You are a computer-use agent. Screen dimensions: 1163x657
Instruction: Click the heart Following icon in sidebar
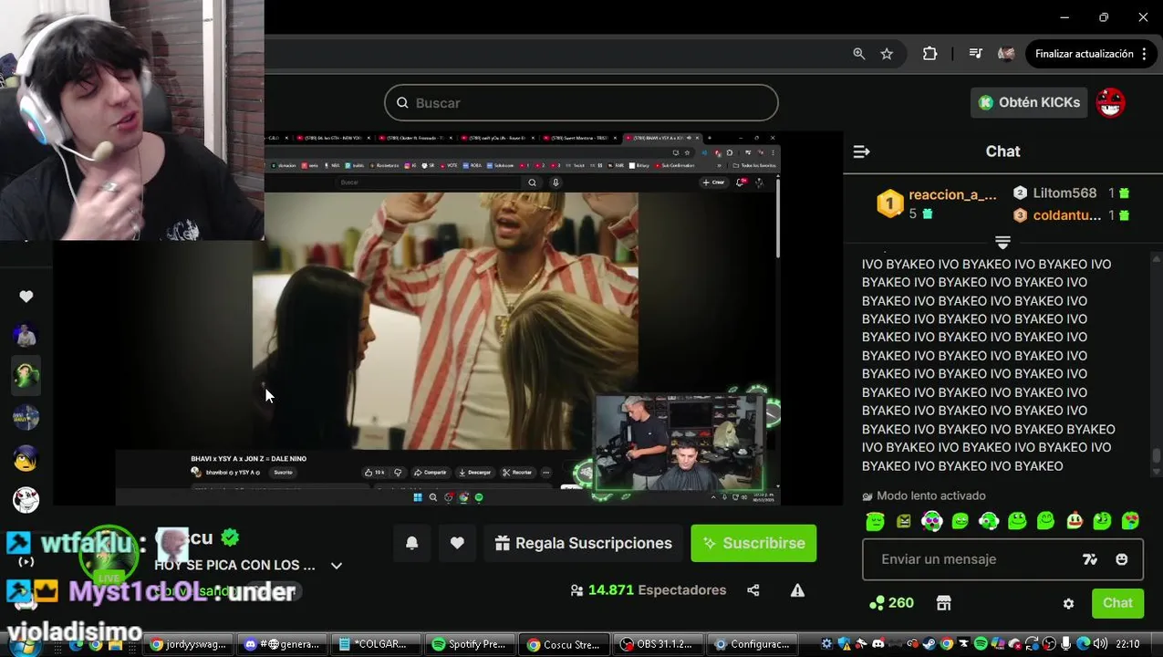(26, 297)
